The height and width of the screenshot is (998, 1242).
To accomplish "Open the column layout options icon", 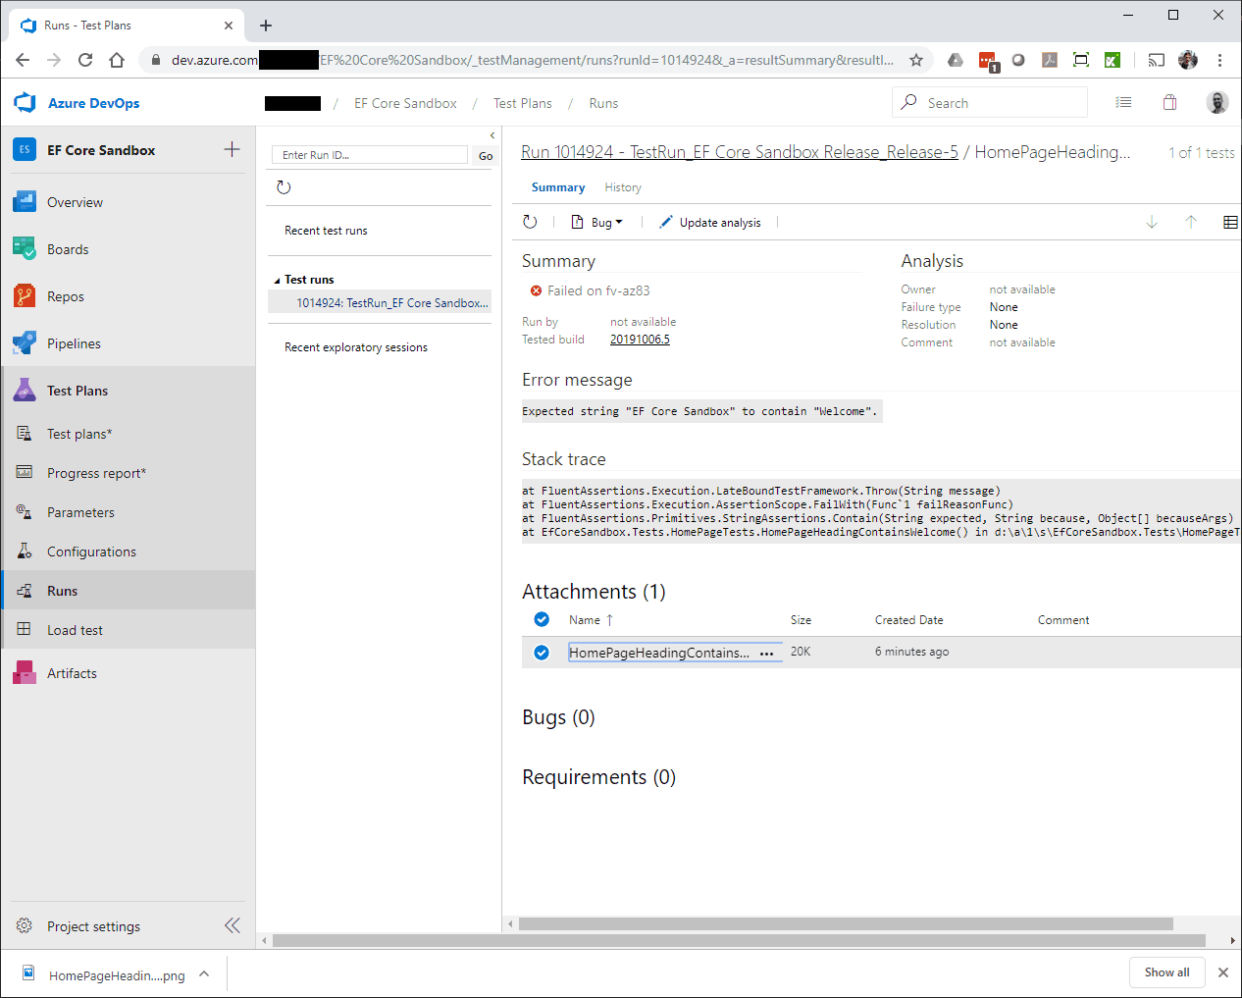I will (1229, 223).
